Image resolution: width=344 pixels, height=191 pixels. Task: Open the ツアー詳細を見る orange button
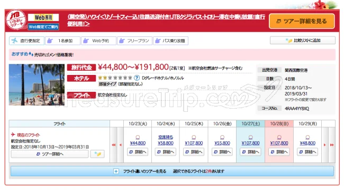[302, 21]
